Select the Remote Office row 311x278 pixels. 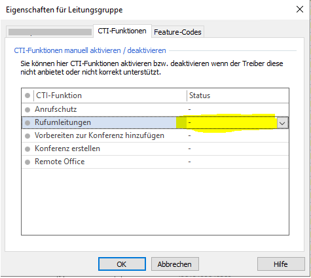pos(155,162)
